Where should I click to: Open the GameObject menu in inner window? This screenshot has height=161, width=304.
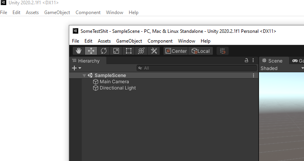(x=129, y=41)
